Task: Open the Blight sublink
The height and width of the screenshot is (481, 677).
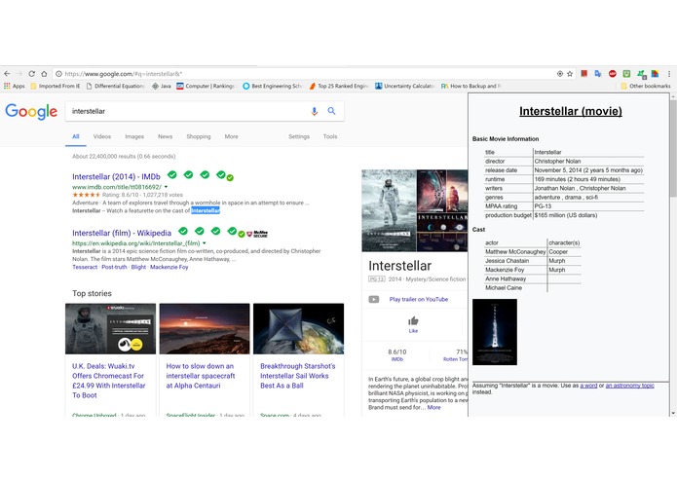Action: tap(138, 267)
